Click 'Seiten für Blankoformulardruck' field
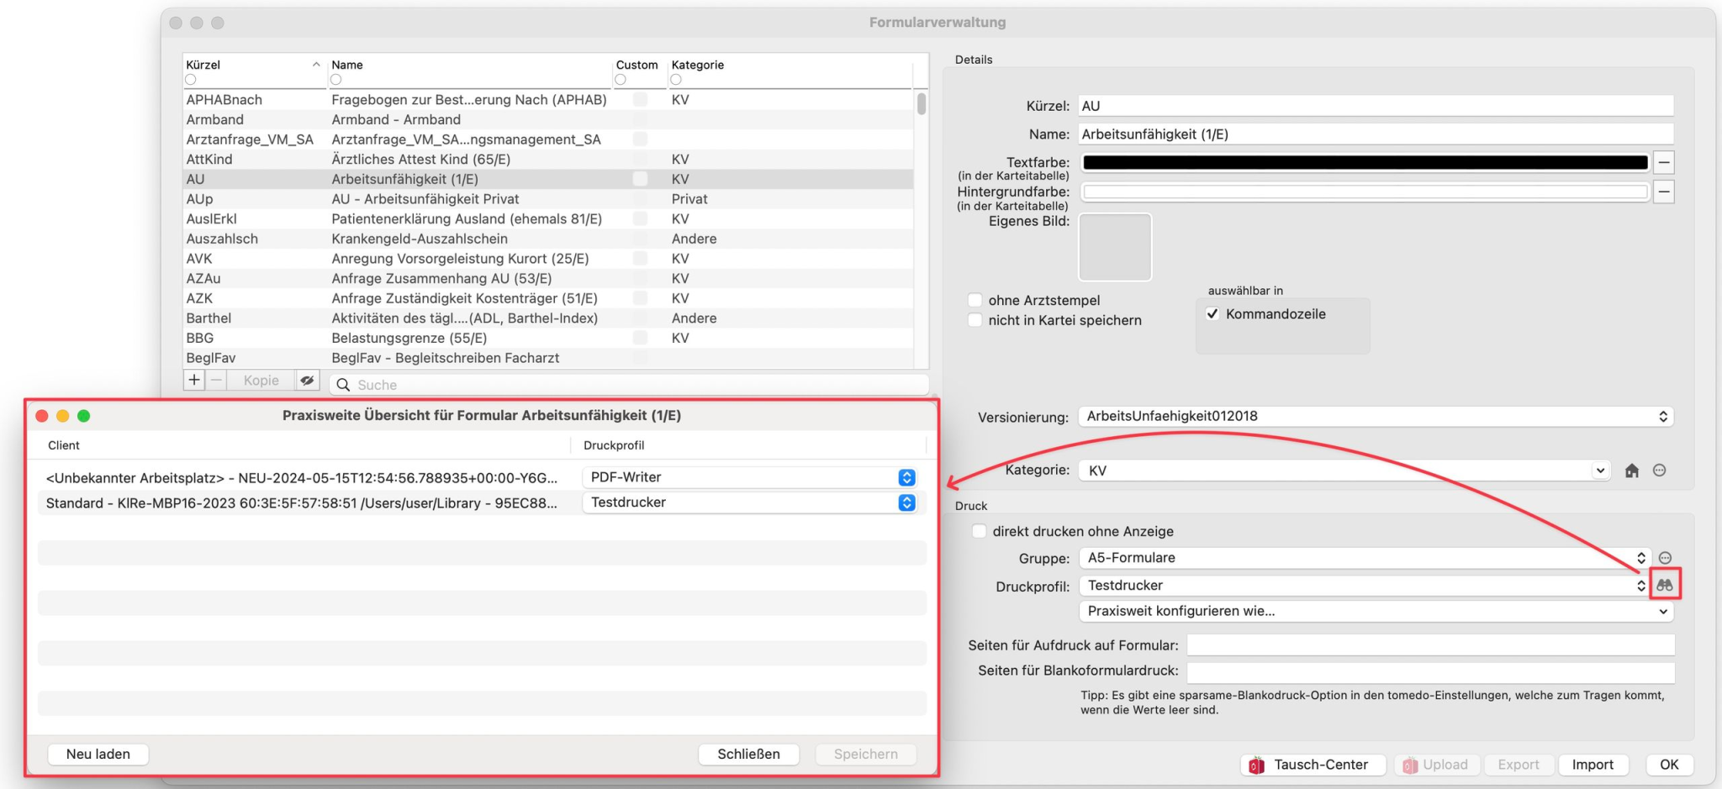This screenshot has width=1722, height=789. (1430, 671)
